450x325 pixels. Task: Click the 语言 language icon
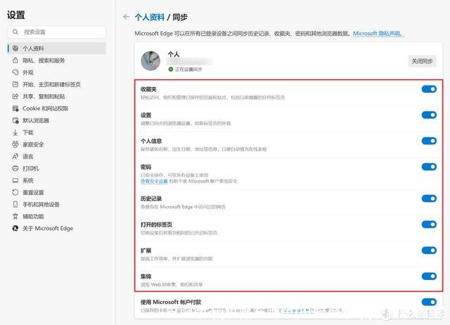click(x=15, y=157)
